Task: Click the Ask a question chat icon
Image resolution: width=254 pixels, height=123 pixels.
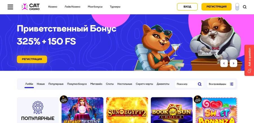Action: (249, 71)
